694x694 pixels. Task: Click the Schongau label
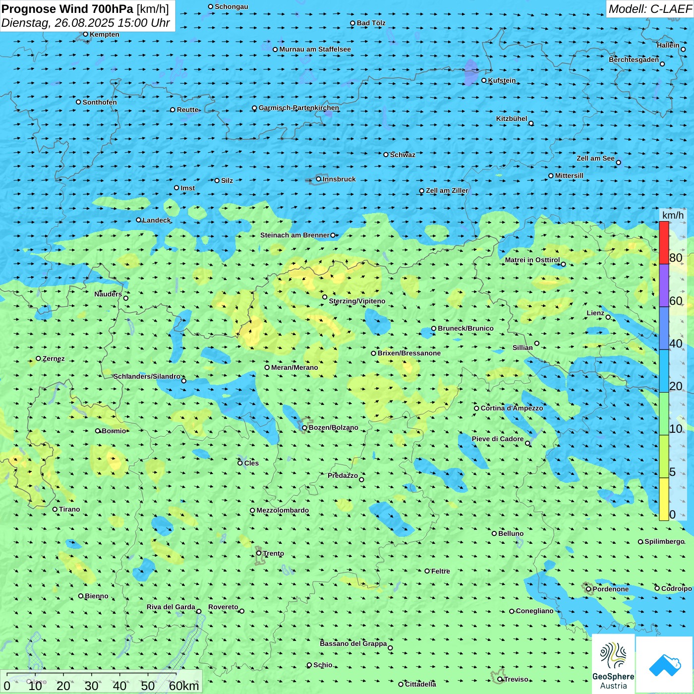tap(231, 6)
